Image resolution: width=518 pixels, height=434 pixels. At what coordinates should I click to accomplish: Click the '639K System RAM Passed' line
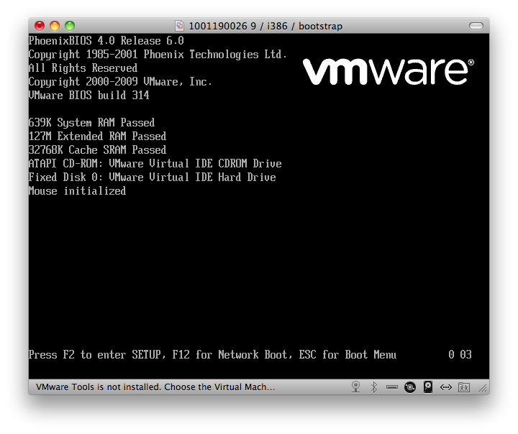[91, 122]
